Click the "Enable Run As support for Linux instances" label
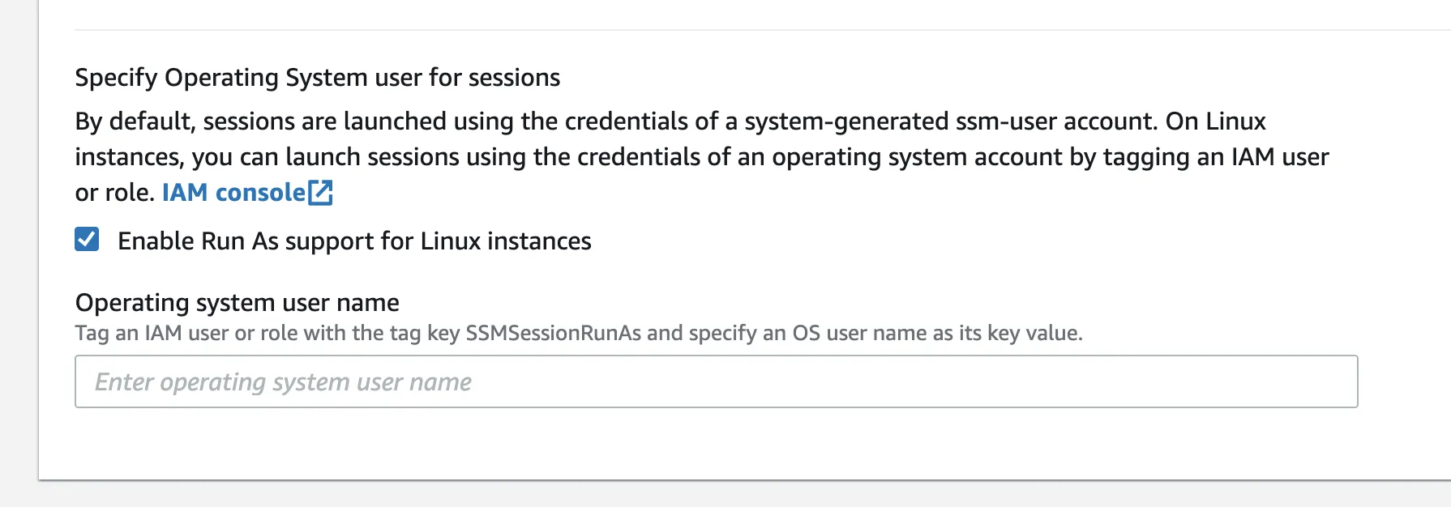Viewport: 1451px width, 507px height. point(354,241)
